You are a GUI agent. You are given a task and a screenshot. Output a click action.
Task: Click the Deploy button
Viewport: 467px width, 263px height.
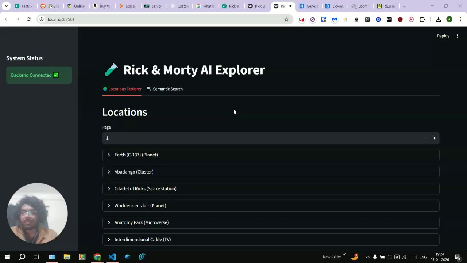443,36
